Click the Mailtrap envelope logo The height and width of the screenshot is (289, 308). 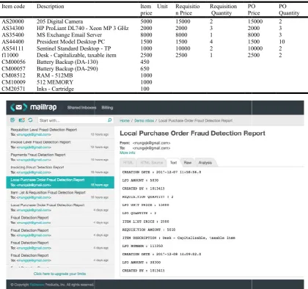pos(19,107)
